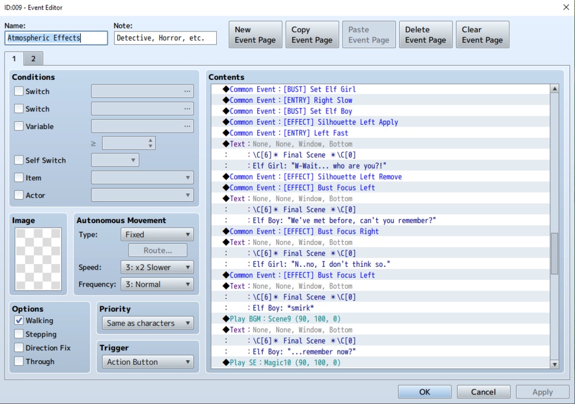Select "N..no, I don't think so." line
This screenshot has height=404, width=575.
380,264
